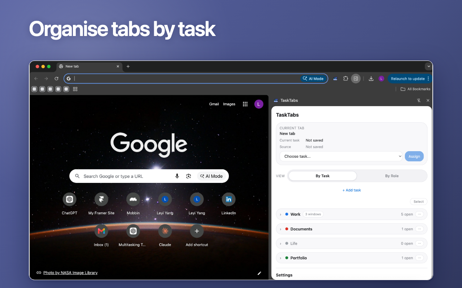Toggle the side panel toolbar icon
Viewport: 462px width, 288px height.
356,78
